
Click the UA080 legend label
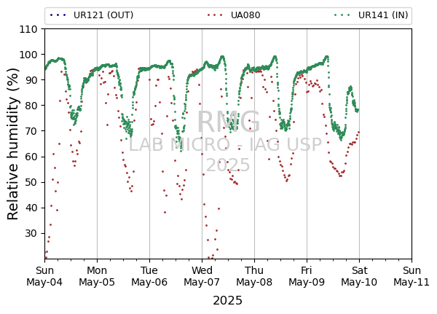pos(245,15)
